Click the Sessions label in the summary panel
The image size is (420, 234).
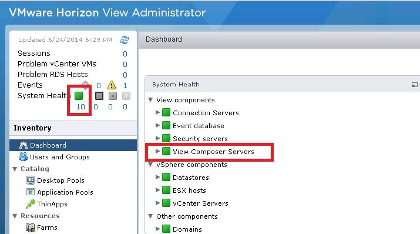pos(34,54)
